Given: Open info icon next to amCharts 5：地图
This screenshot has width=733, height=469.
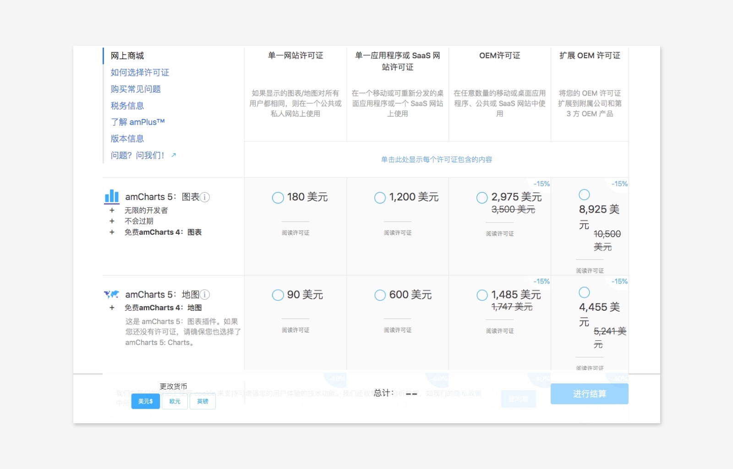Looking at the screenshot, I should pyautogui.click(x=205, y=295).
